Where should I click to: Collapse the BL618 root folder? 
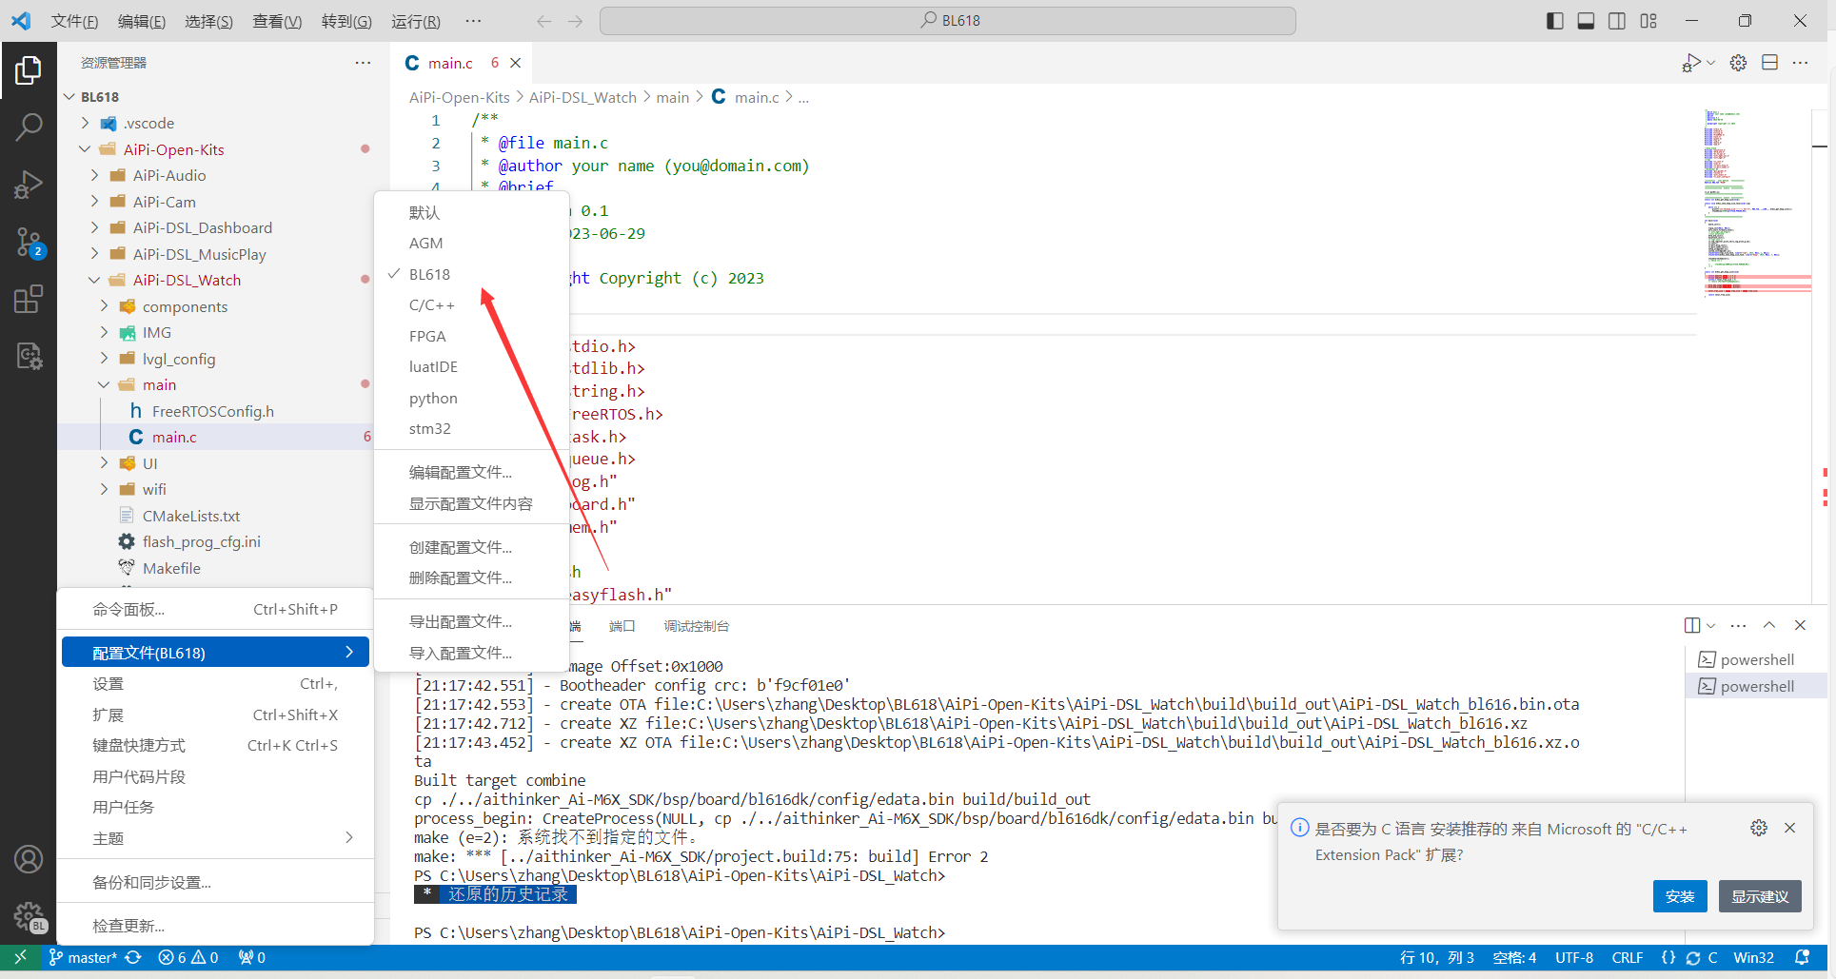pos(69,97)
